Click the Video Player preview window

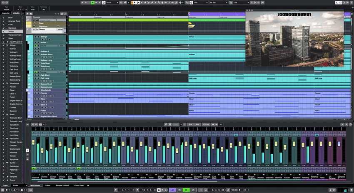point(294,40)
